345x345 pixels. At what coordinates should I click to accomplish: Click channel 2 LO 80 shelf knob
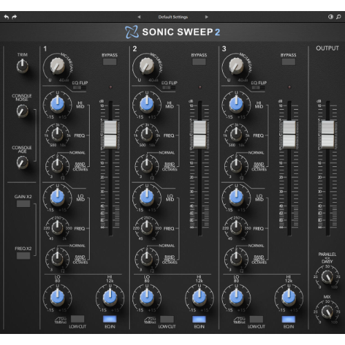point(147,297)
